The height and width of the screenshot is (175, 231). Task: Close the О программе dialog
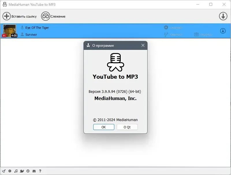[143, 45]
